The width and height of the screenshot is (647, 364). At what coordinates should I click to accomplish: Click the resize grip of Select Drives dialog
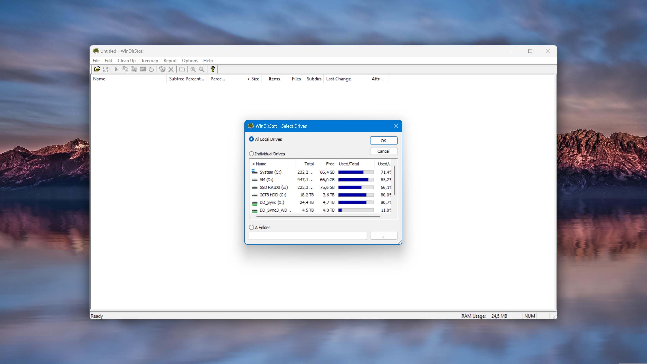click(x=400, y=242)
